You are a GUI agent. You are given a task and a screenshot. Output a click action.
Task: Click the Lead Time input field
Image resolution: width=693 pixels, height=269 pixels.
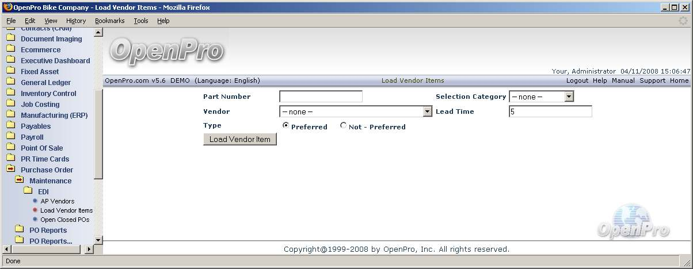click(x=550, y=112)
